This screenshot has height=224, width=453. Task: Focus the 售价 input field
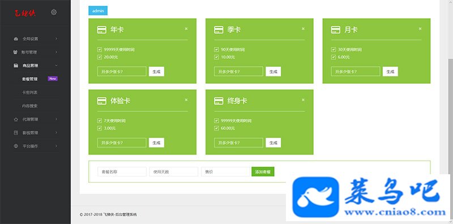pyautogui.click(x=225, y=171)
